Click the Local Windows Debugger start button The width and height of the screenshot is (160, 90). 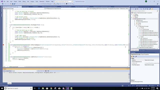[x=45, y=4]
